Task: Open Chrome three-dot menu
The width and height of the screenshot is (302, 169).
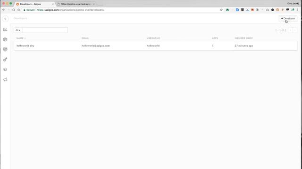Action: [x=298, y=10]
